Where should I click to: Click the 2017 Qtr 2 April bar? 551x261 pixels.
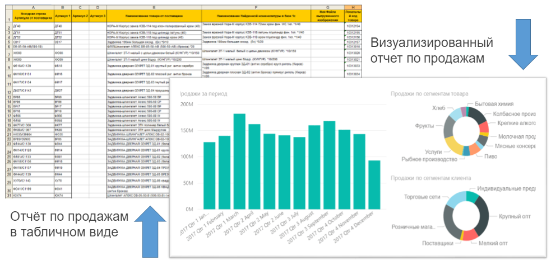click(254, 167)
